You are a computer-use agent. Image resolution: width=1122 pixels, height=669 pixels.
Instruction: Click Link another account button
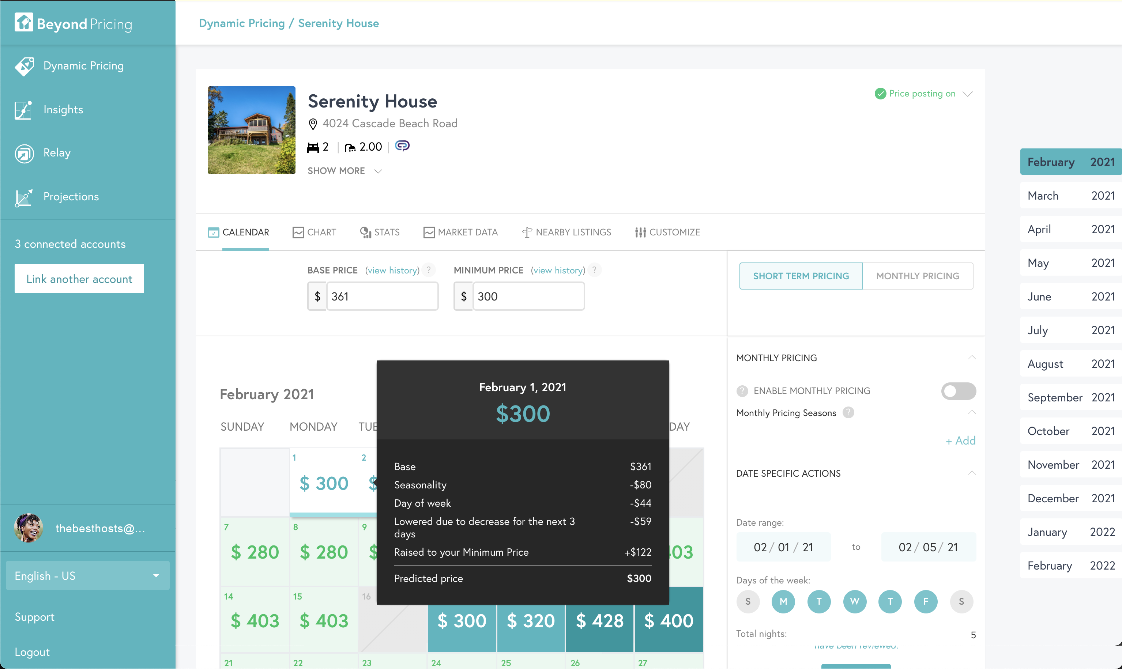pyautogui.click(x=79, y=279)
